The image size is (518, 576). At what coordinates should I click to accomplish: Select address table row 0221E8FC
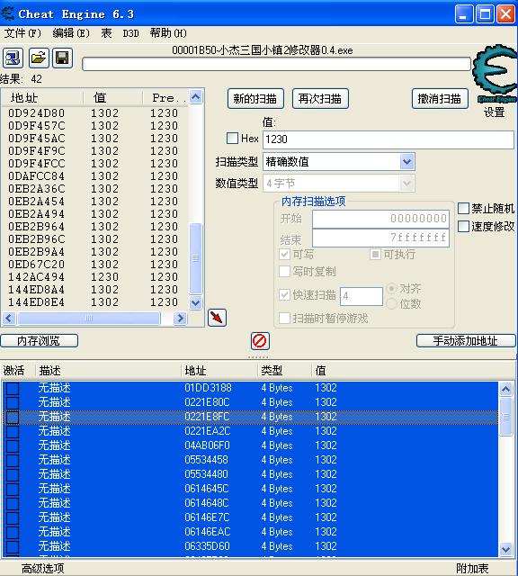pyautogui.click(x=250, y=417)
